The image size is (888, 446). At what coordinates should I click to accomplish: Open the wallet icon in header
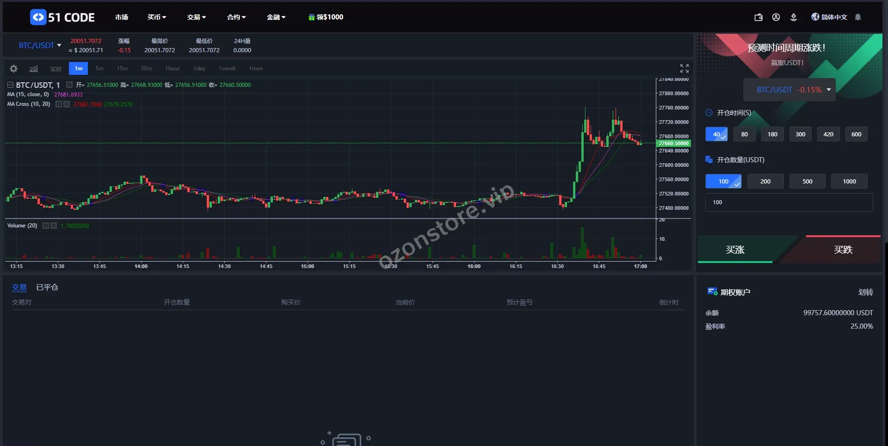click(x=758, y=17)
